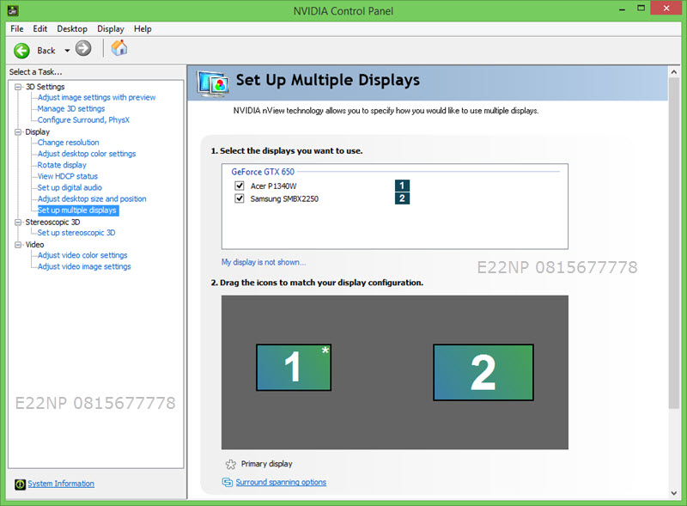Screen dimensions: 687x506
Task: Open the System Information link
Action: 61,484
